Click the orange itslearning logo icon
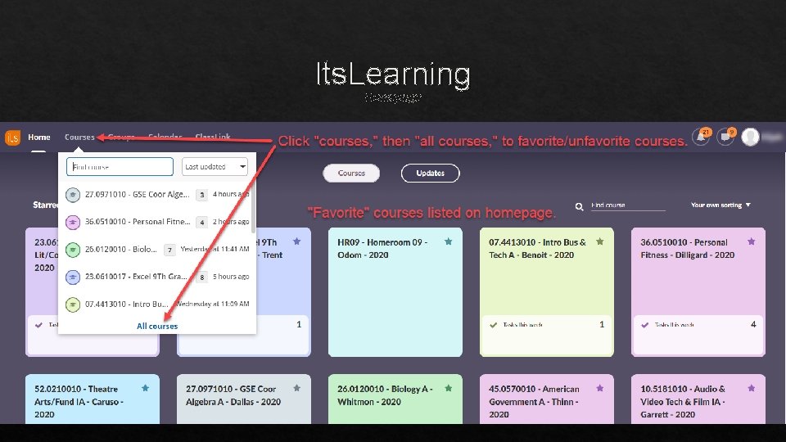 (12, 138)
